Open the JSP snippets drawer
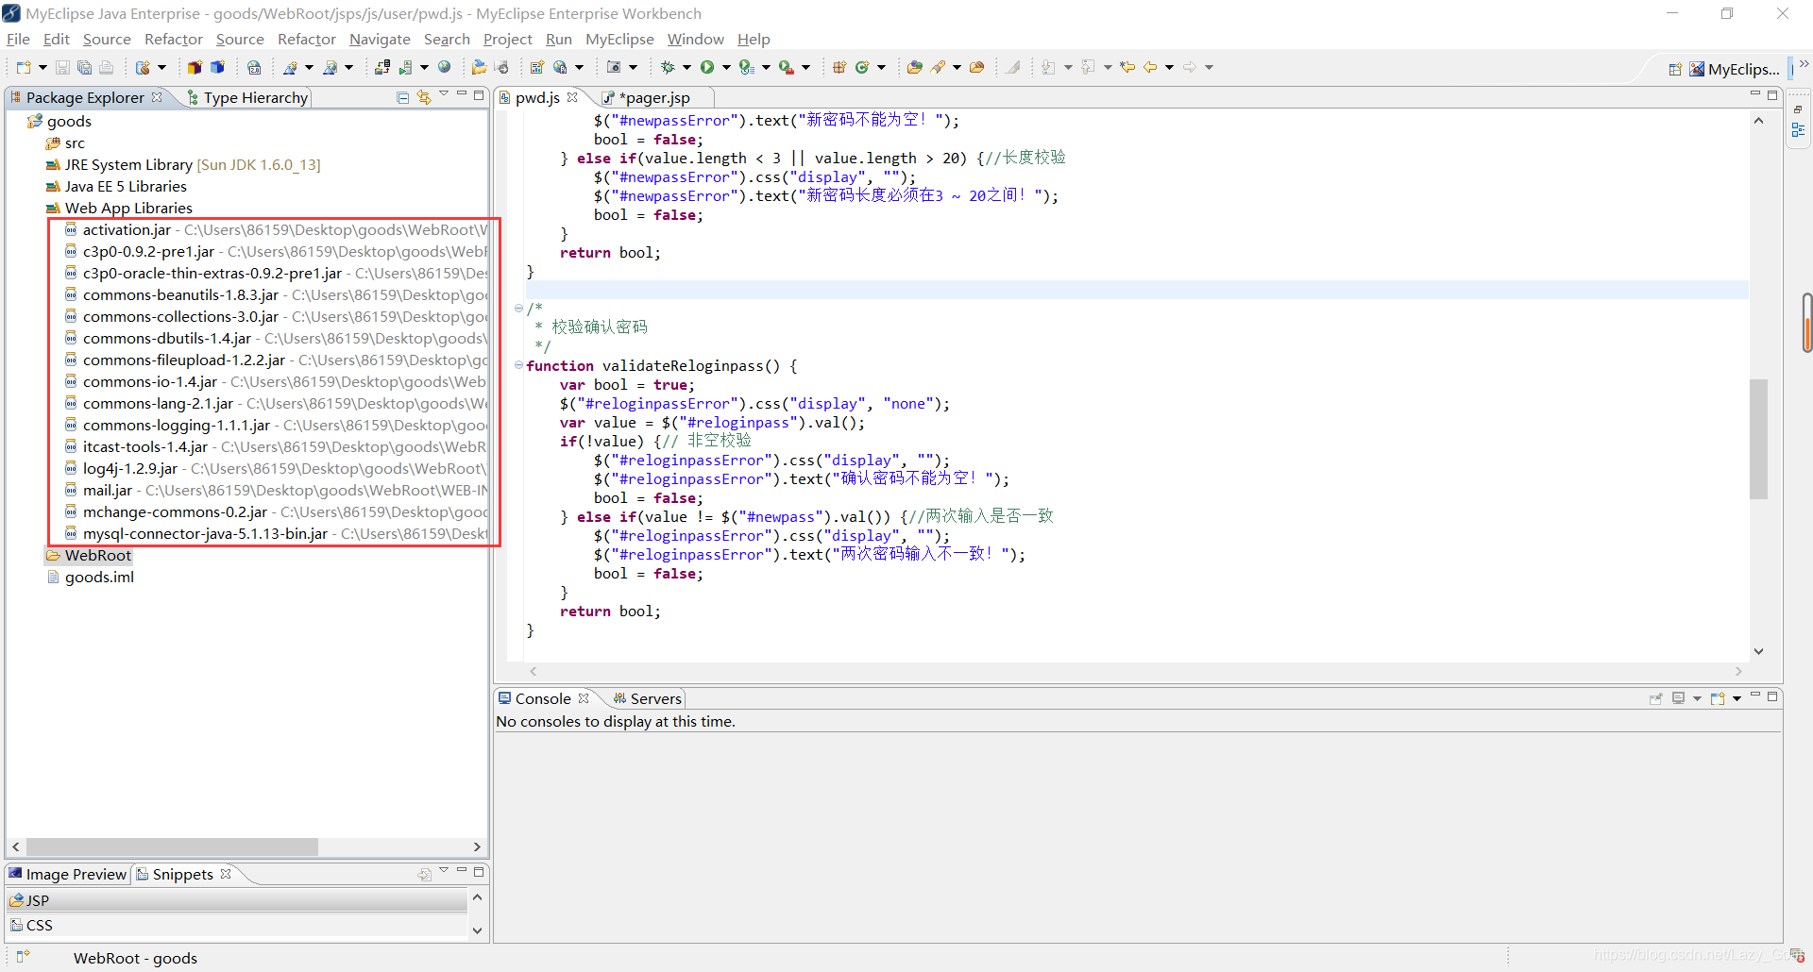Image resolution: width=1813 pixels, height=972 pixels. pyautogui.click(x=236, y=900)
